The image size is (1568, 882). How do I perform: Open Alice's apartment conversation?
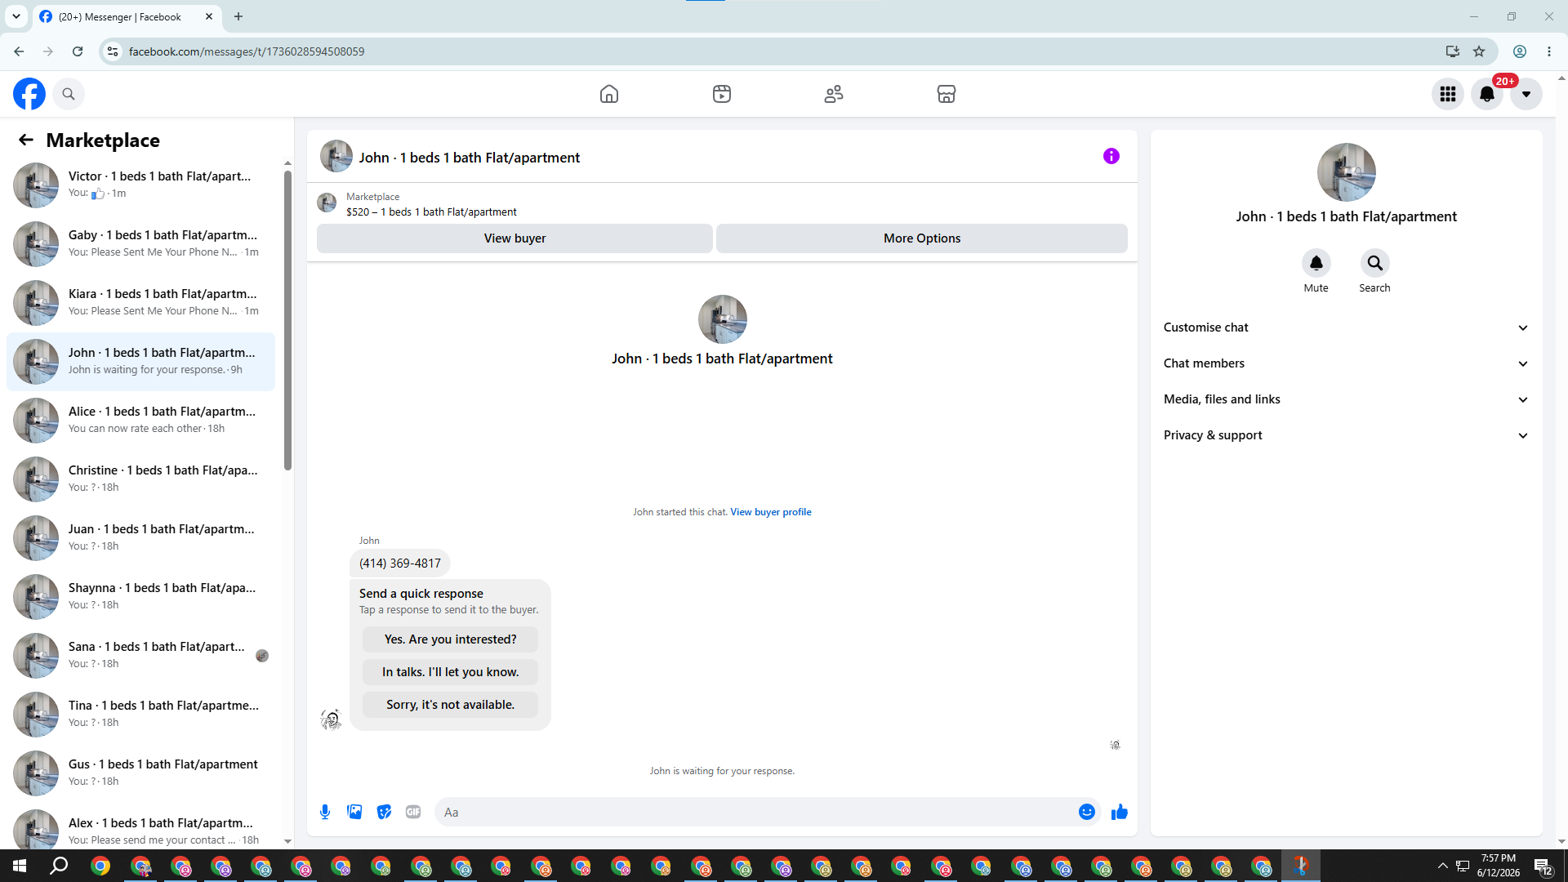click(x=140, y=421)
